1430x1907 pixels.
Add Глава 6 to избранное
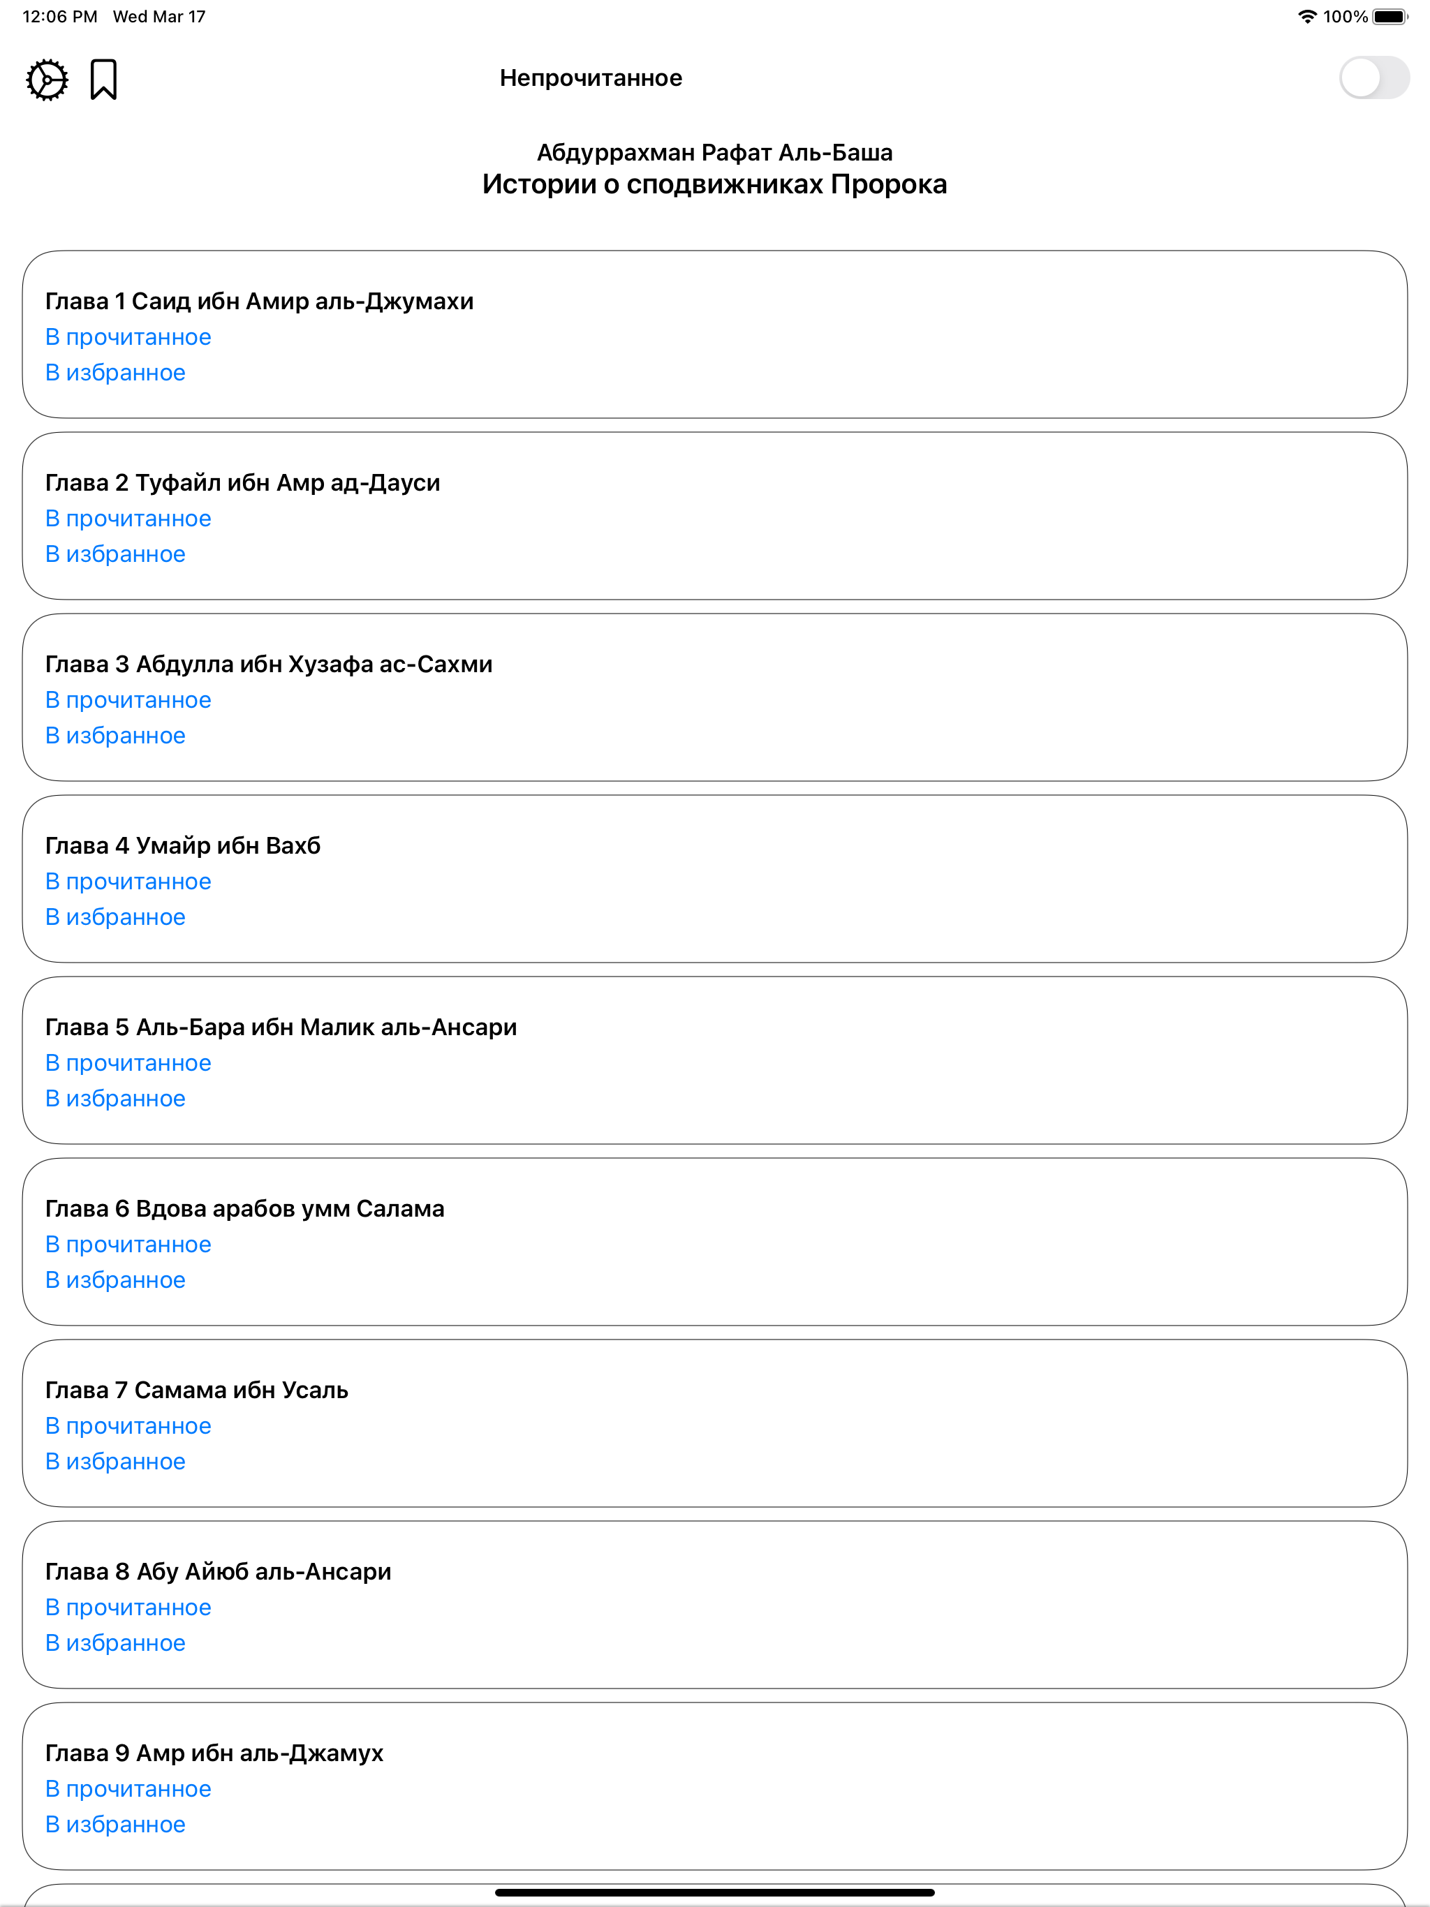(x=115, y=1279)
